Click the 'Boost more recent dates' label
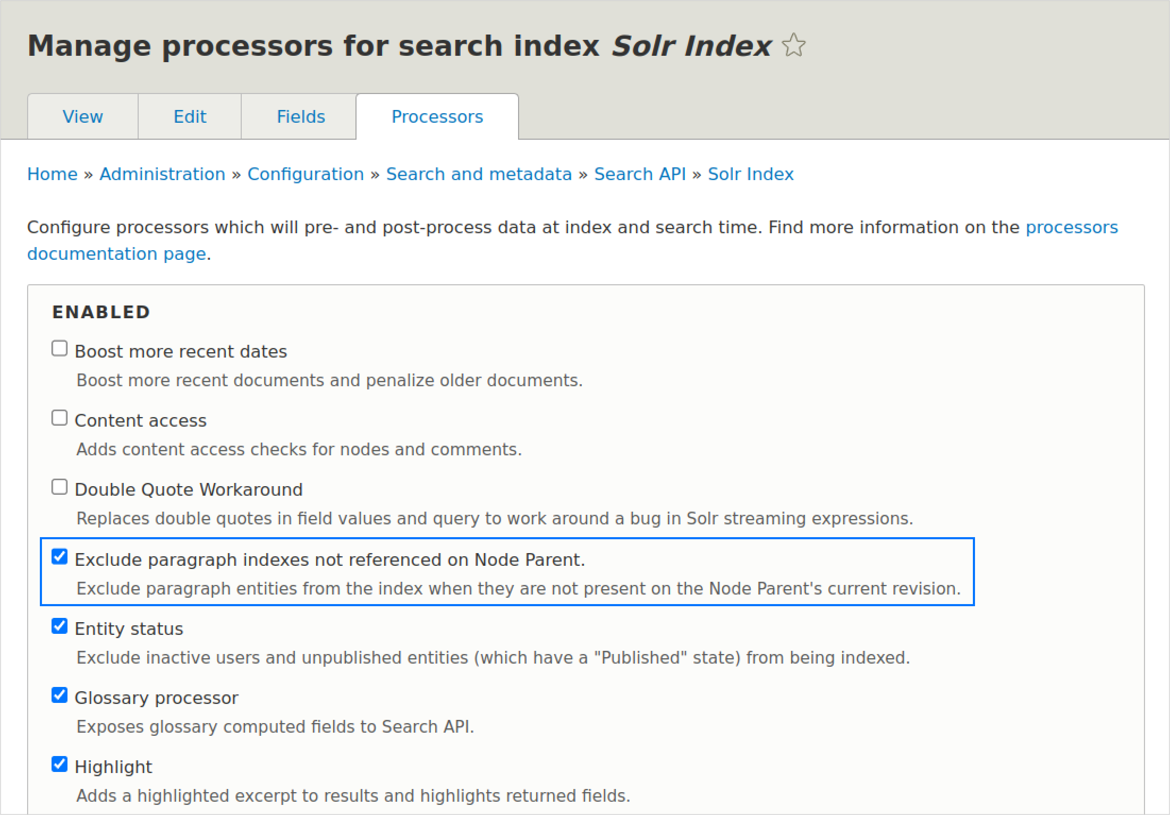This screenshot has width=1170, height=815. tap(181, 352)
